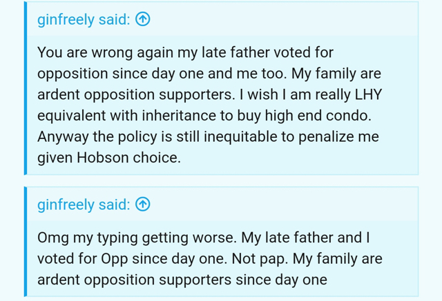The image size is (442, 301).
Task: Click the phrase "given Hobson choice." in the first quote
Action: click(109, 158)
